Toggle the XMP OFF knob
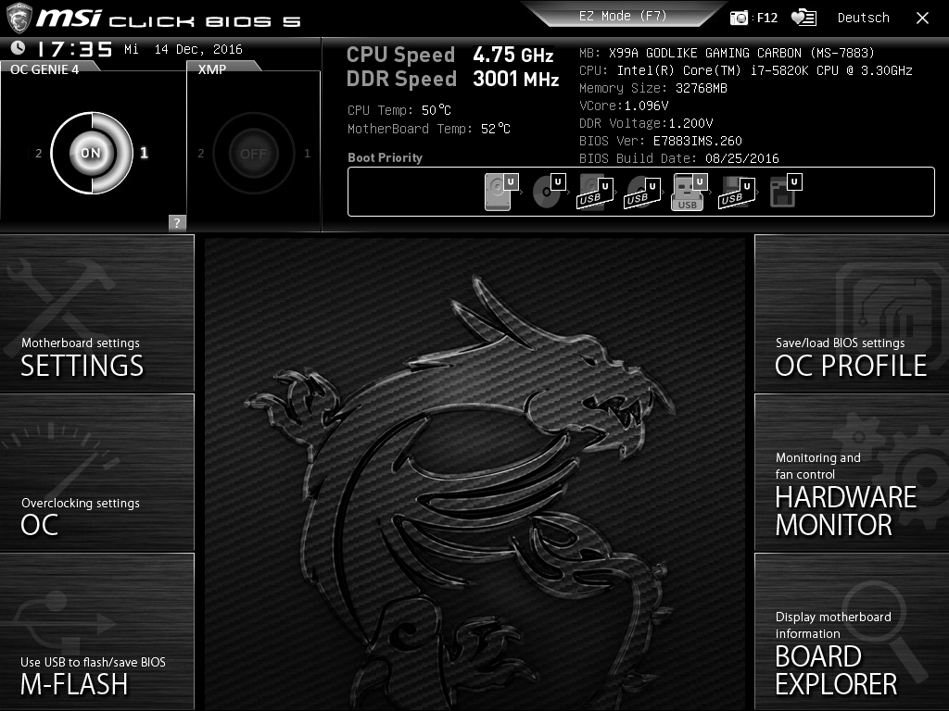 coord(254,154)
